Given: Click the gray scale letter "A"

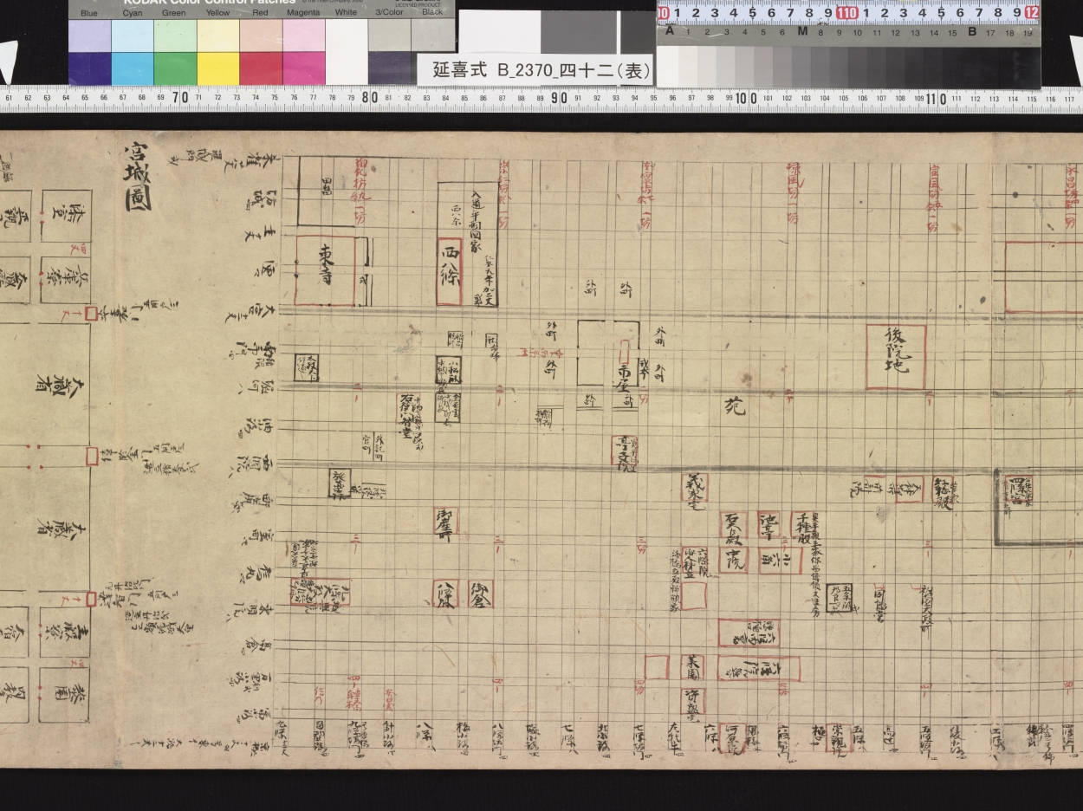Looking at the screenshot, I should point(670,31).
